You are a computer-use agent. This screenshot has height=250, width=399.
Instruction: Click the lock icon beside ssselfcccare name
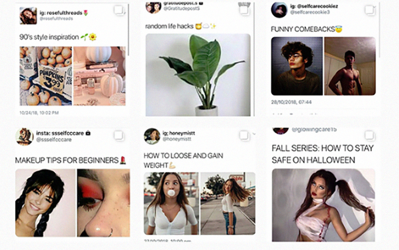[x=88, y=133]
